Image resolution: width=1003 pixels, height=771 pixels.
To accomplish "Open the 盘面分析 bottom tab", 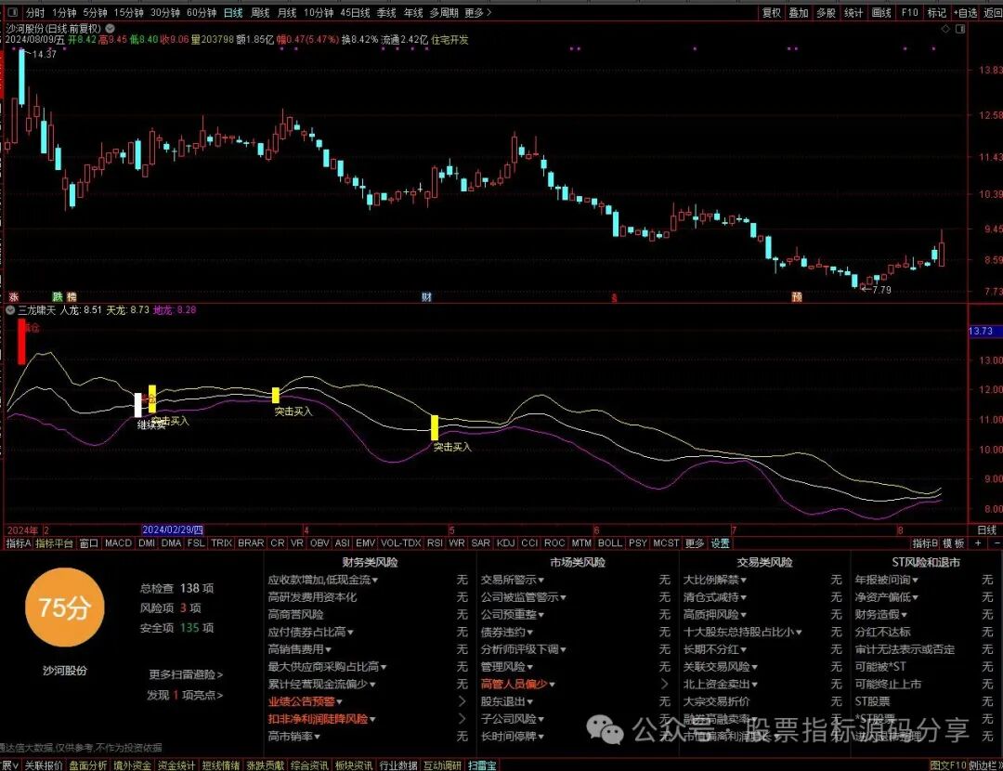I will click(87, 765).
